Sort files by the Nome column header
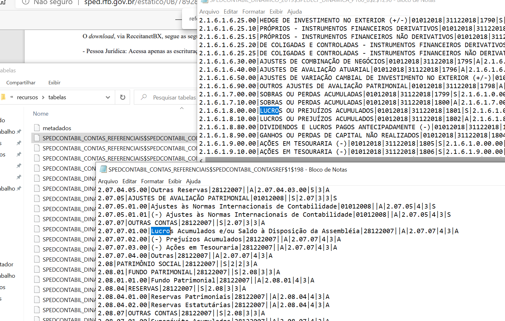505x321 pixels. click(41, 114)
